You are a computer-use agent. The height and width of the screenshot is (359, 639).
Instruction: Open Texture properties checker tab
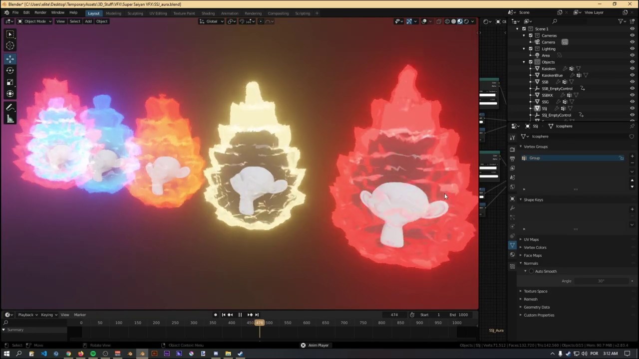coord(512,266)
